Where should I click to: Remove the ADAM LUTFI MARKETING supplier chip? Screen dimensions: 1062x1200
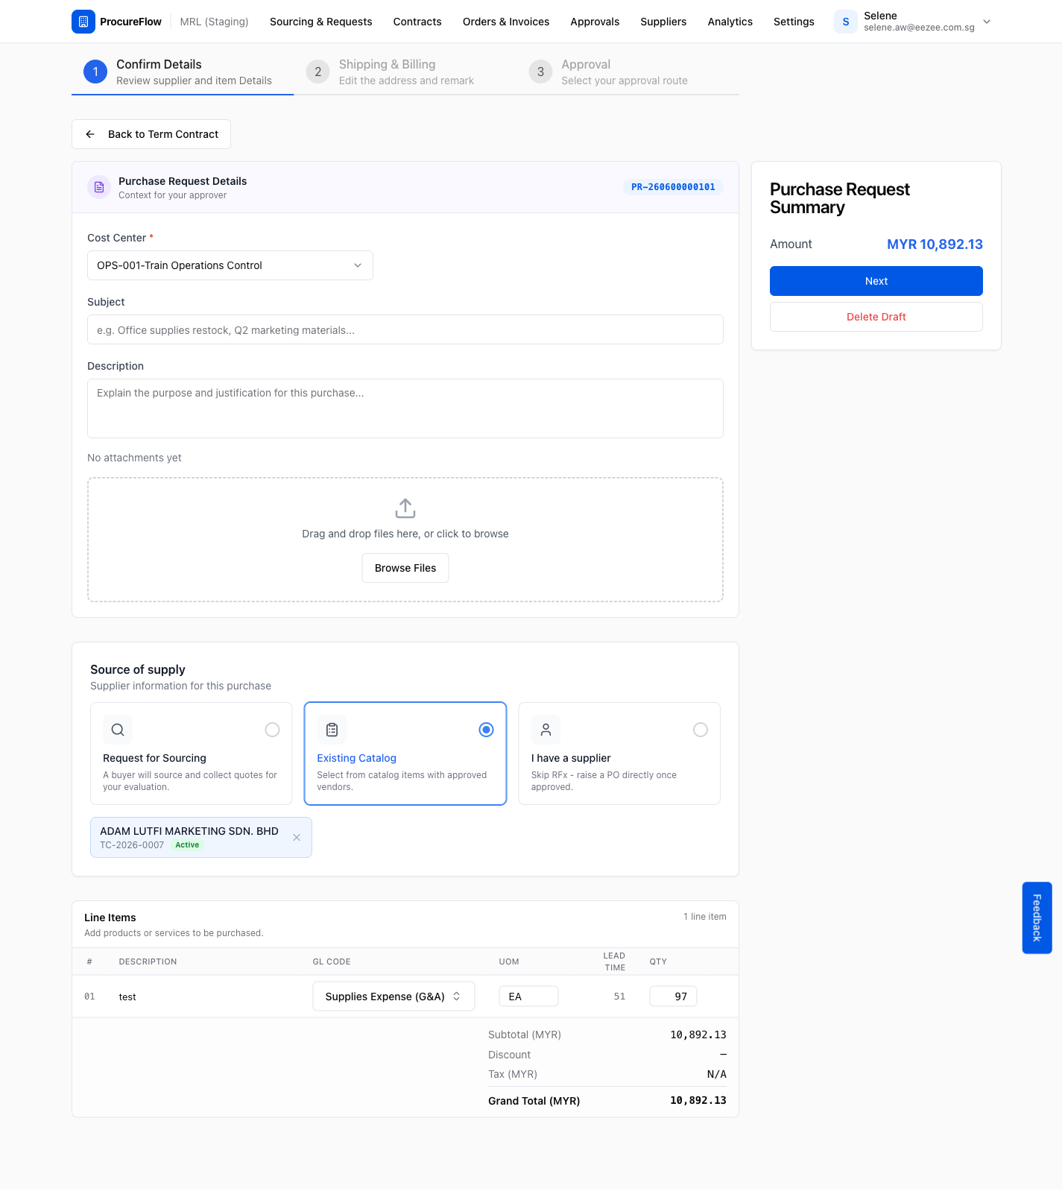(x=297, y=837)
